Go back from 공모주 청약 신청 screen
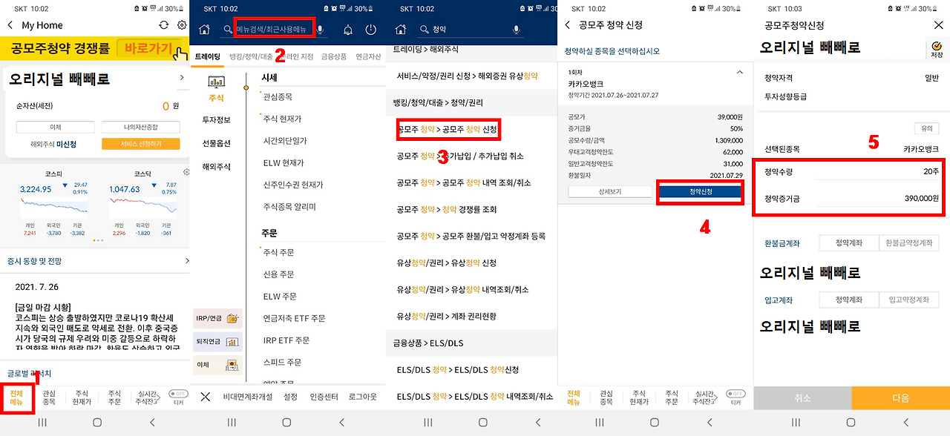950x436 pixels. 568,25
